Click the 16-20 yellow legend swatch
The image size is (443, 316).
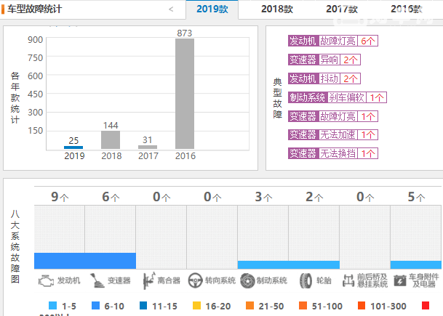pyautogui.click(x=196, y=306)
